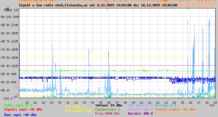Click the 00 hour mark on time axis

pos(60,102)
